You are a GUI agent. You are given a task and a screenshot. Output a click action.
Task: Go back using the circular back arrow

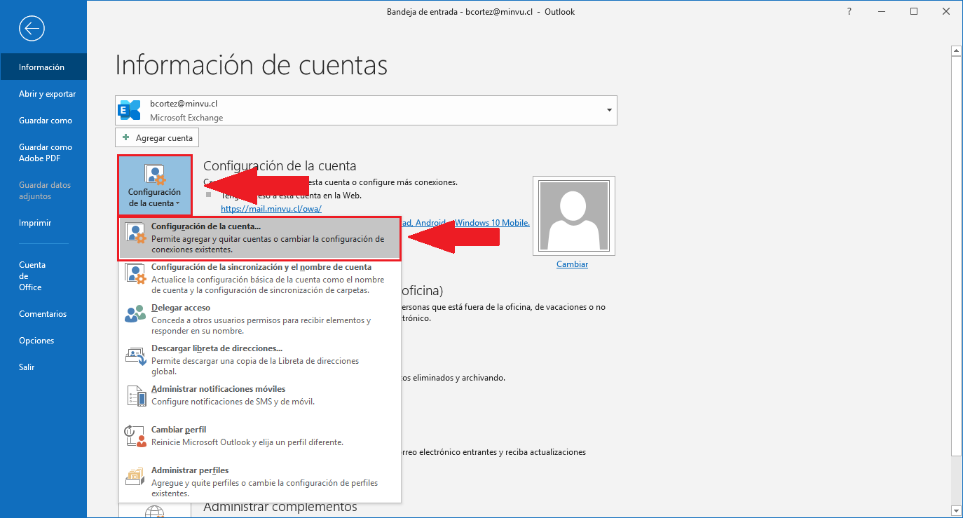(32, 28)
